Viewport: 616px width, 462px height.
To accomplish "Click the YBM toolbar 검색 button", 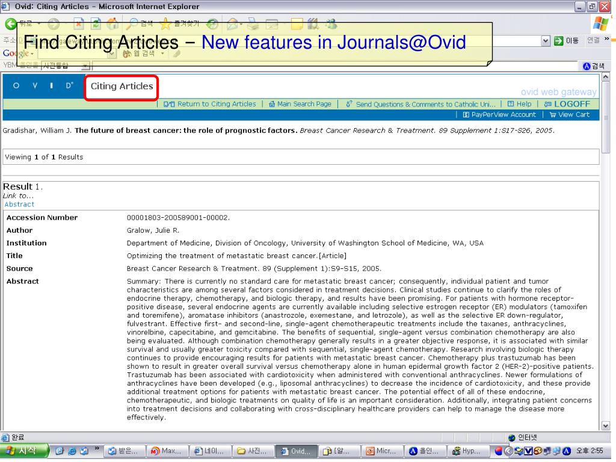I will click(594, 66).
